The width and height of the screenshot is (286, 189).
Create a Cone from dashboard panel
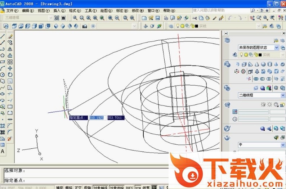click(257, 64)
